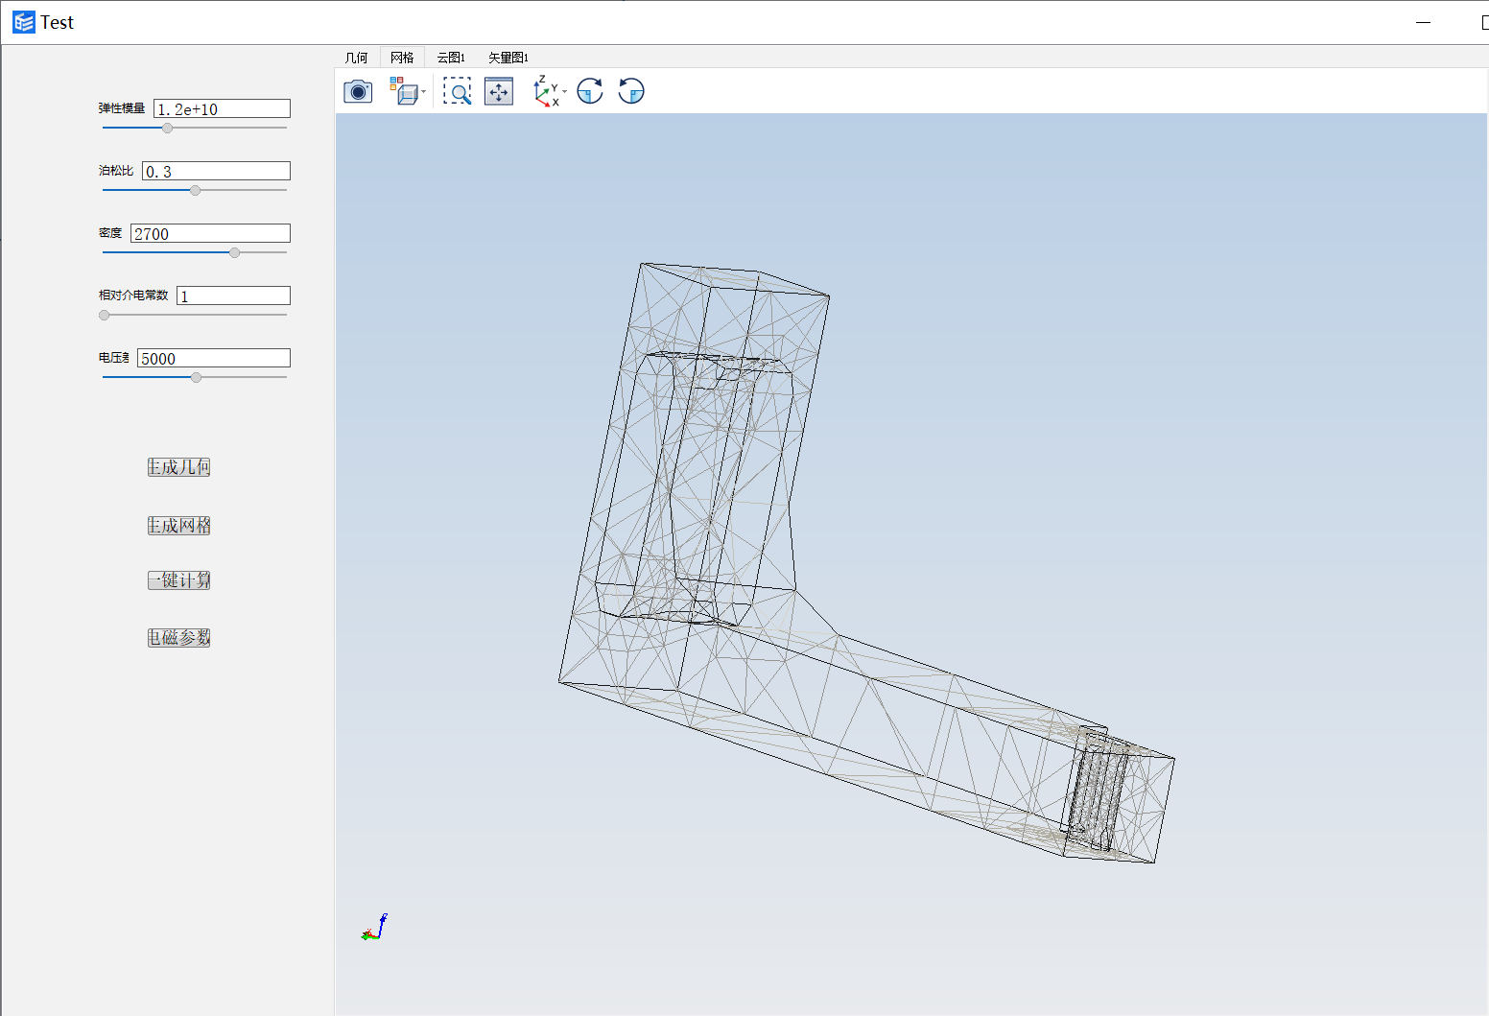Click the 生成网格 button
The image size is (1489, 1016).
pyautogui.click(x=178, y=526)
